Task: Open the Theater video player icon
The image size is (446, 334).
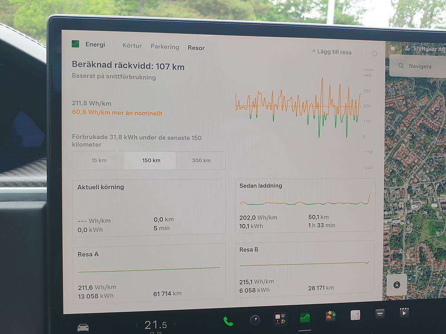Action: 404,313
